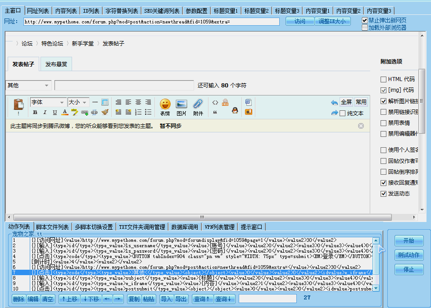Image resolution: width=431 pixels, height=308 pixels.
Task: Click the QQ penguin icon
Action: [x=235, y=111]
